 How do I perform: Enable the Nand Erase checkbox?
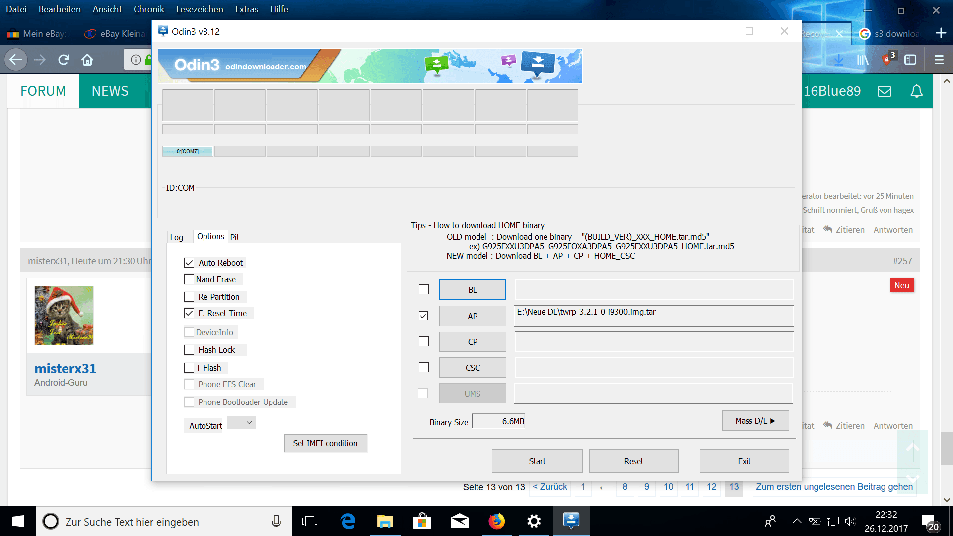[x=189, y=279]
